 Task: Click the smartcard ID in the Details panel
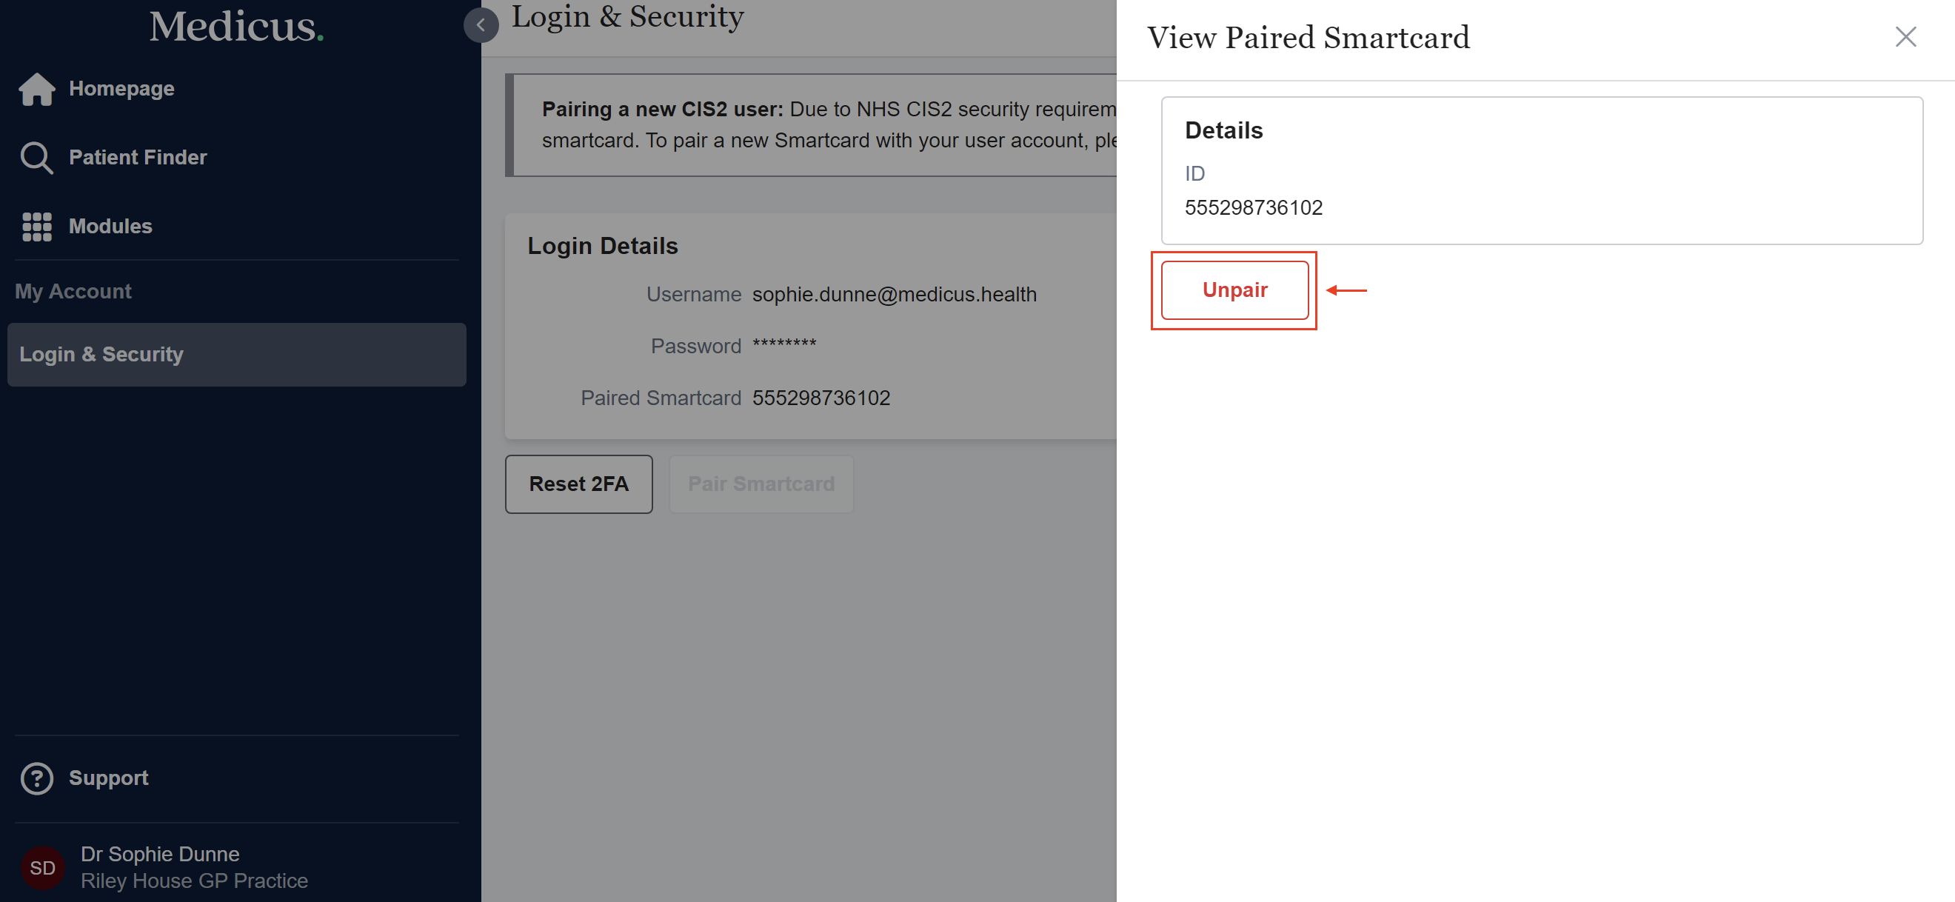[x=1253, y=208]
